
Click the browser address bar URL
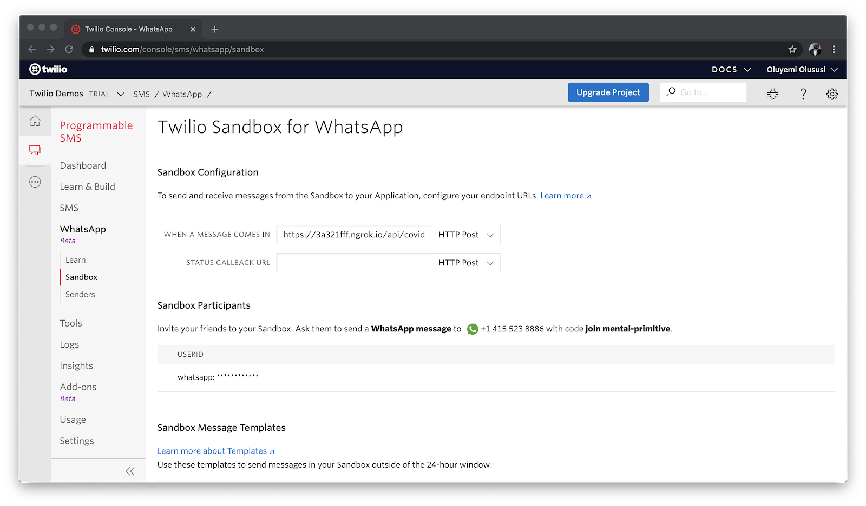182,49
